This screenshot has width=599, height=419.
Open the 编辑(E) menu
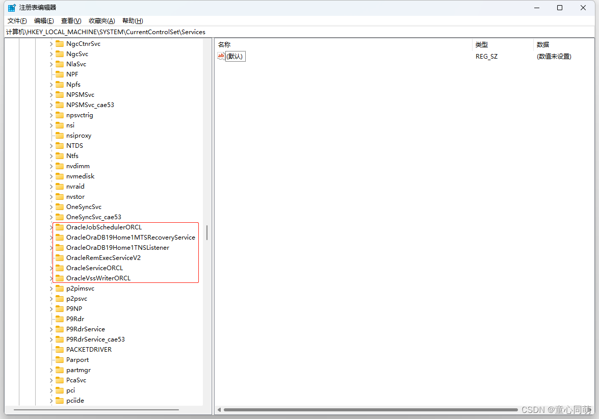pyautogui.click(x=44, y=20)
